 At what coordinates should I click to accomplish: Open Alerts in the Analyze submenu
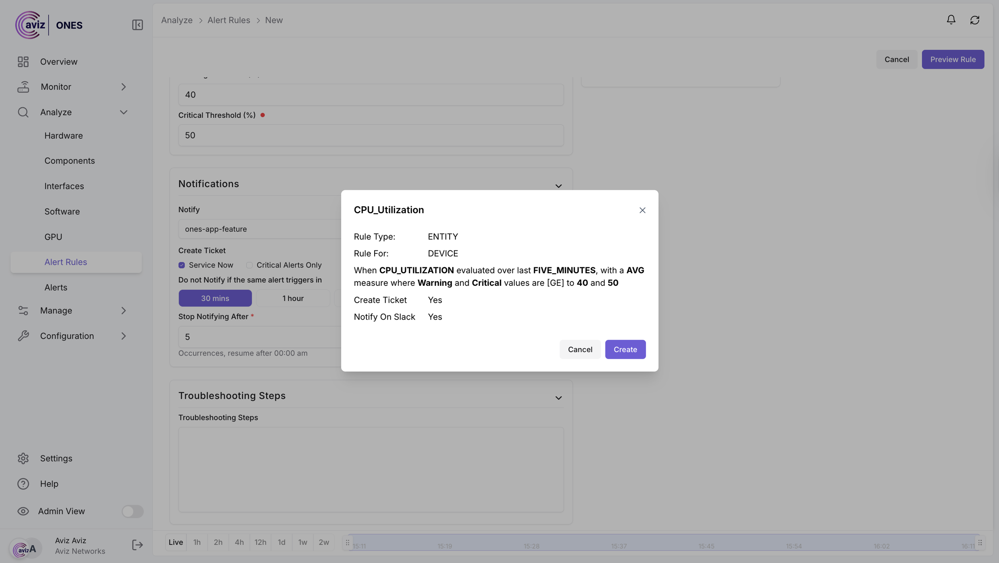click(56, 288)
